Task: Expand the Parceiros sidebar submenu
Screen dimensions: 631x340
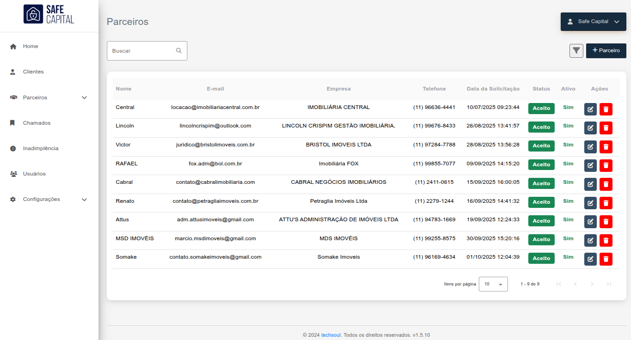Action: (x=84, y=97)
